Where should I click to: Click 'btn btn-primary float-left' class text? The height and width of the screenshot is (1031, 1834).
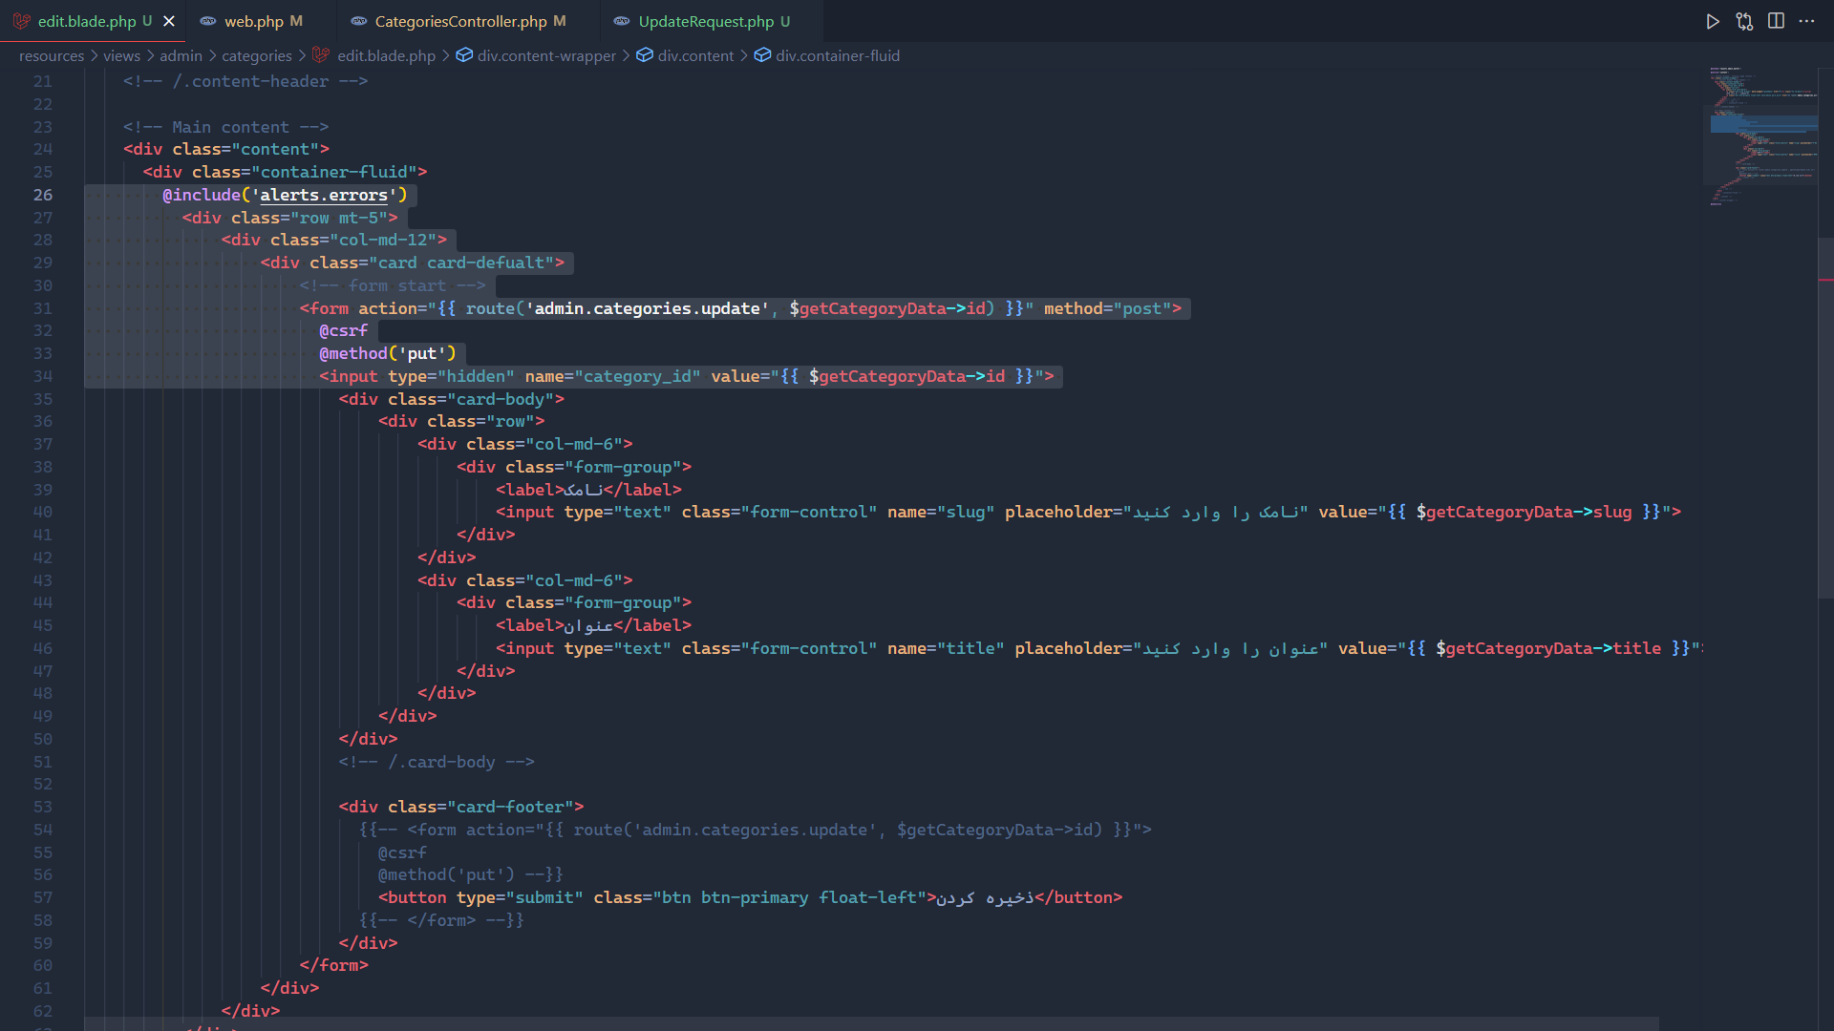(789, 897)
